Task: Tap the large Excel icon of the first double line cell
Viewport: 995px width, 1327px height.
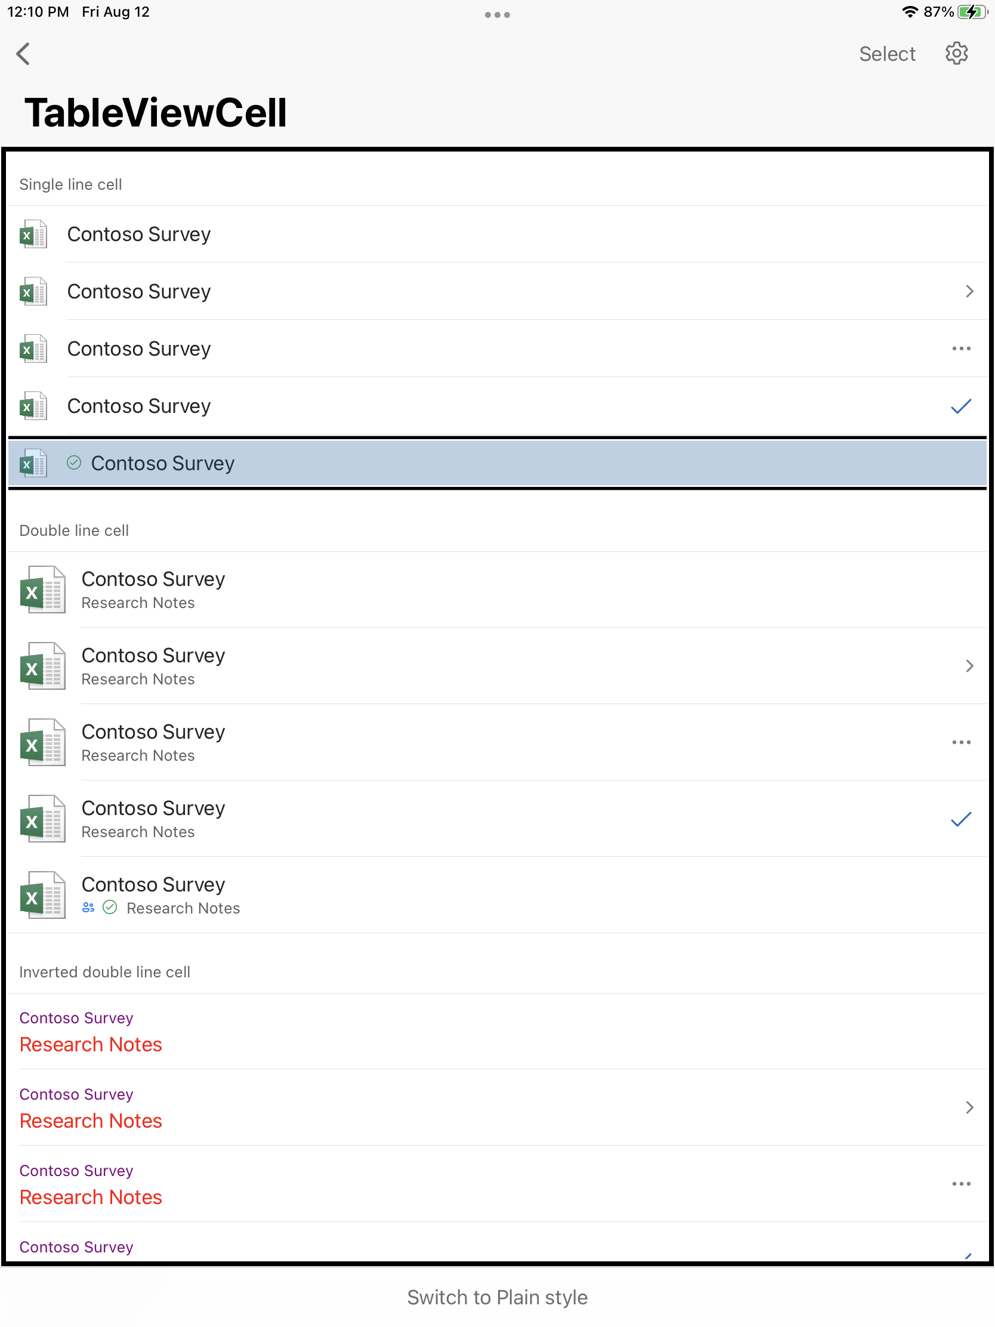Action: (x=42, y=590)
